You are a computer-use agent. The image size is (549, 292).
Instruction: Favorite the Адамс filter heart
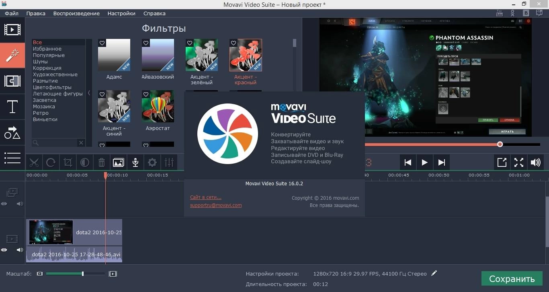[x=102, y=43]
